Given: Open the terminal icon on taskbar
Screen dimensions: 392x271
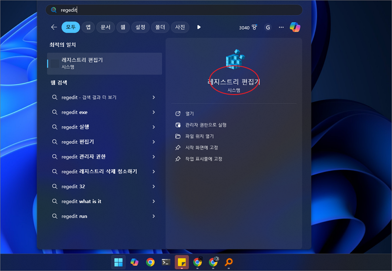Looking at the screenshot, I should [166, 262].
